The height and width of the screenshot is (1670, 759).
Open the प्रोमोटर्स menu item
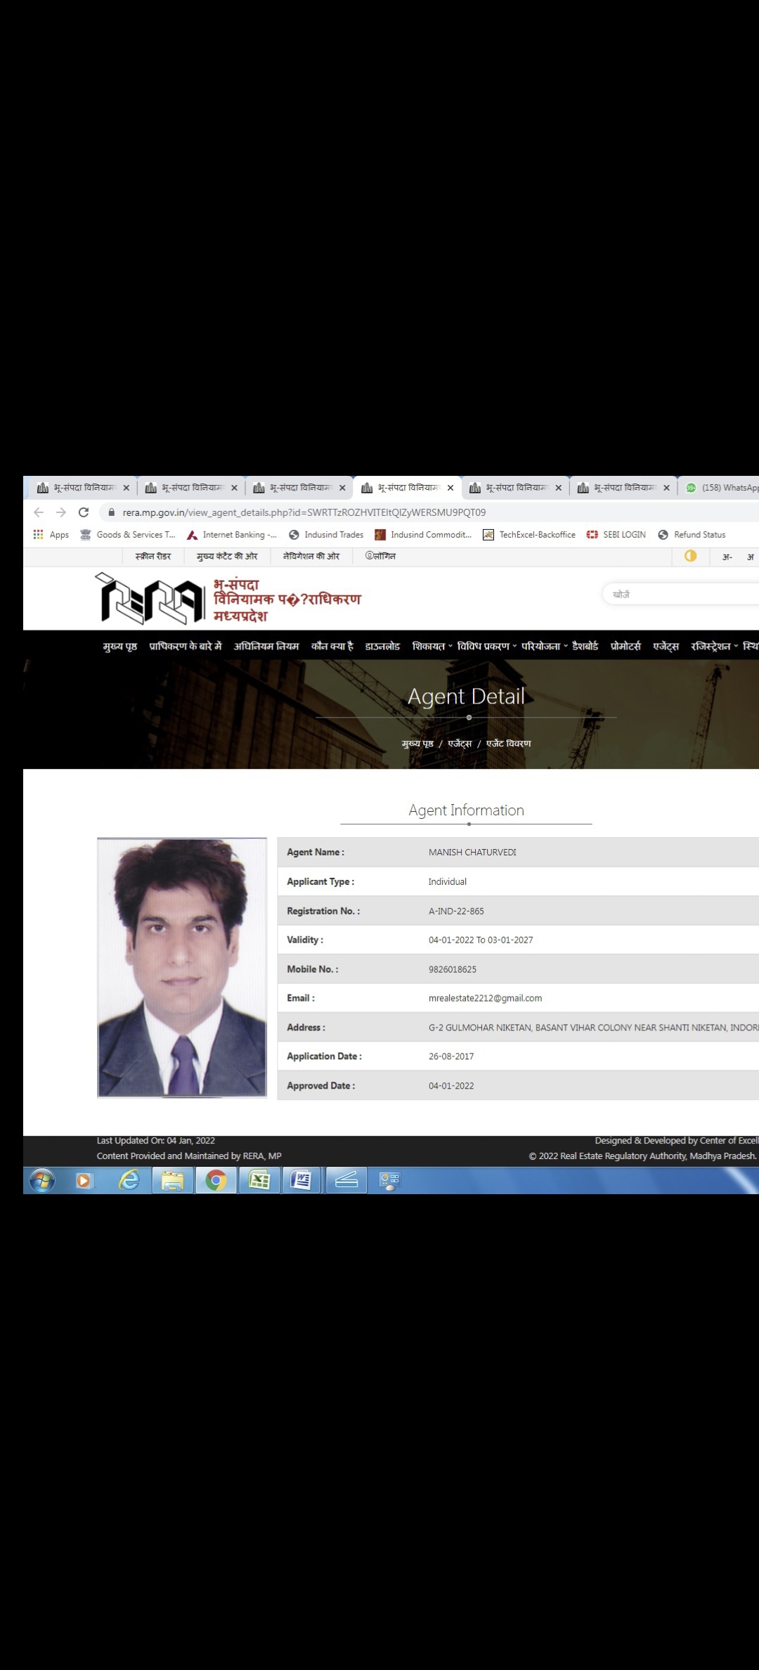tap(625, 646)
